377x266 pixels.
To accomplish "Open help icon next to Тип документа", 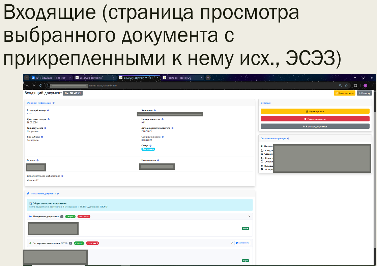I will coord(45,128).
